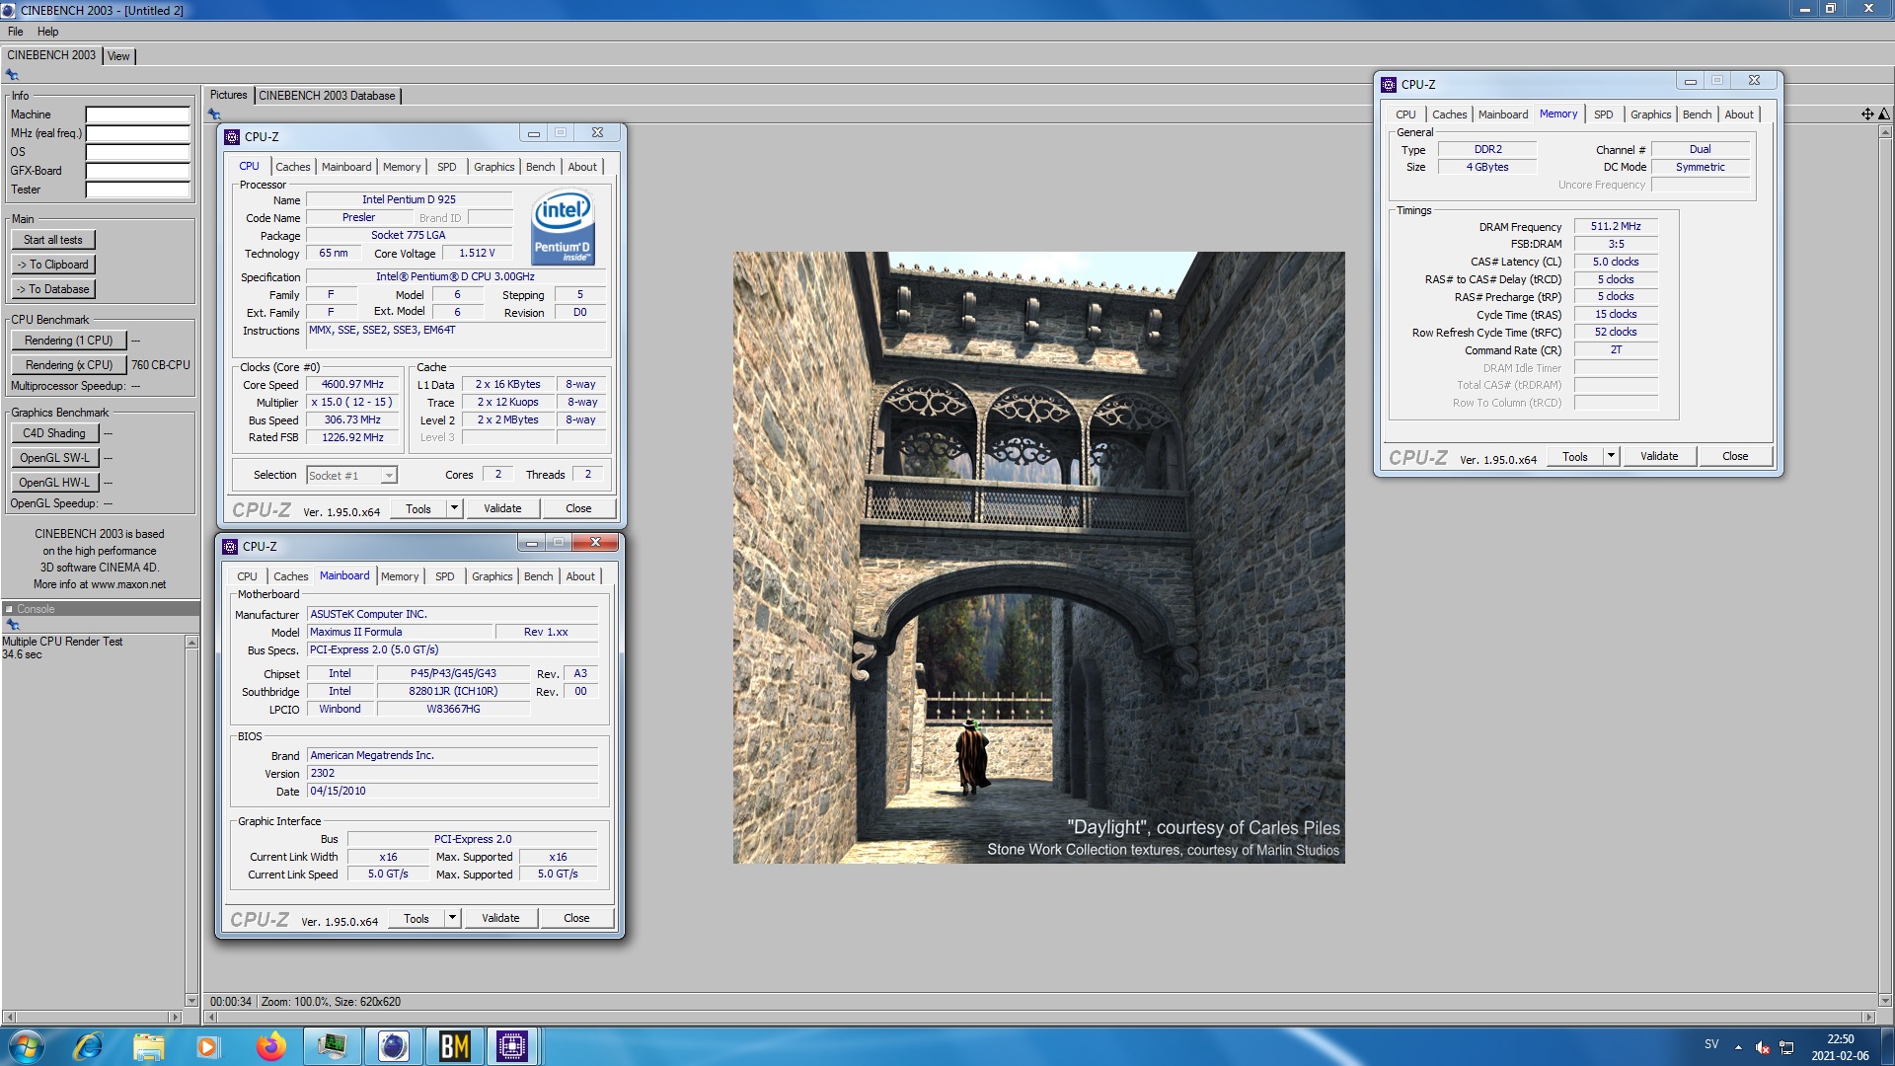This screenshot has height=1066, width=1895.
Task: Click picture view vertical scrollbar down arrow
Action: click(x=1884, y=1000)
